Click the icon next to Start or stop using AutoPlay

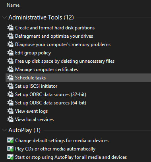[10, 157]
